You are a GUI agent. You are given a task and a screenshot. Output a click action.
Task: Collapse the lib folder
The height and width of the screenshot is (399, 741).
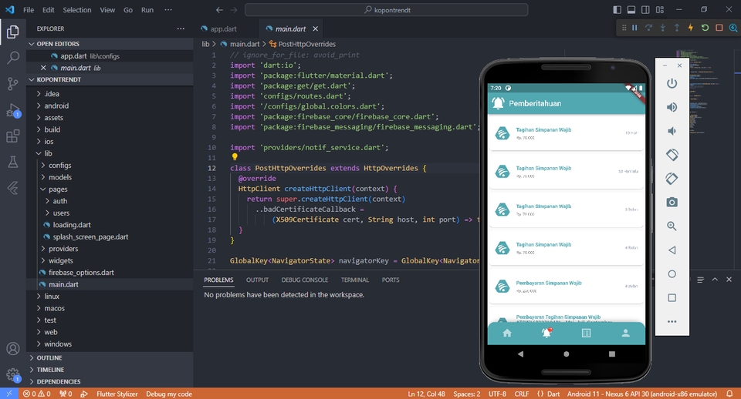click(48, 153)
